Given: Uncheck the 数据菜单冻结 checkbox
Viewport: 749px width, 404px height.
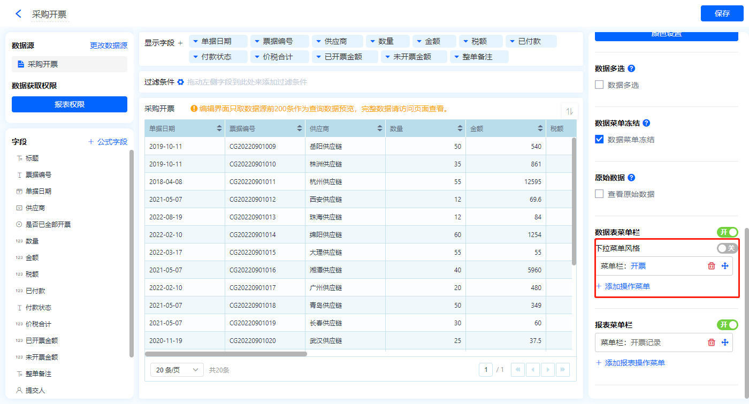Looking at the screenshot, I should (599, 139).
